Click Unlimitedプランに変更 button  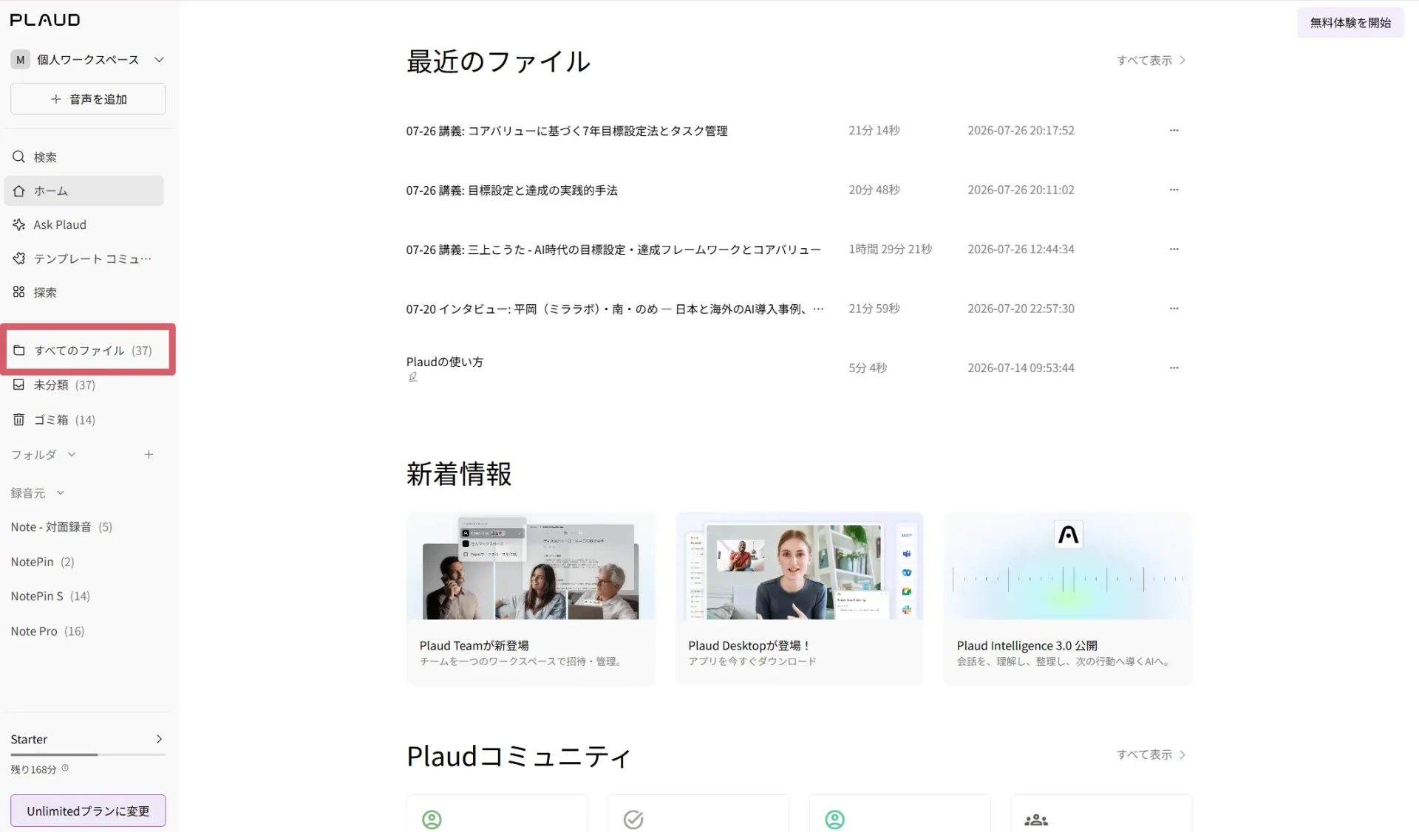[x=88, y=811]
